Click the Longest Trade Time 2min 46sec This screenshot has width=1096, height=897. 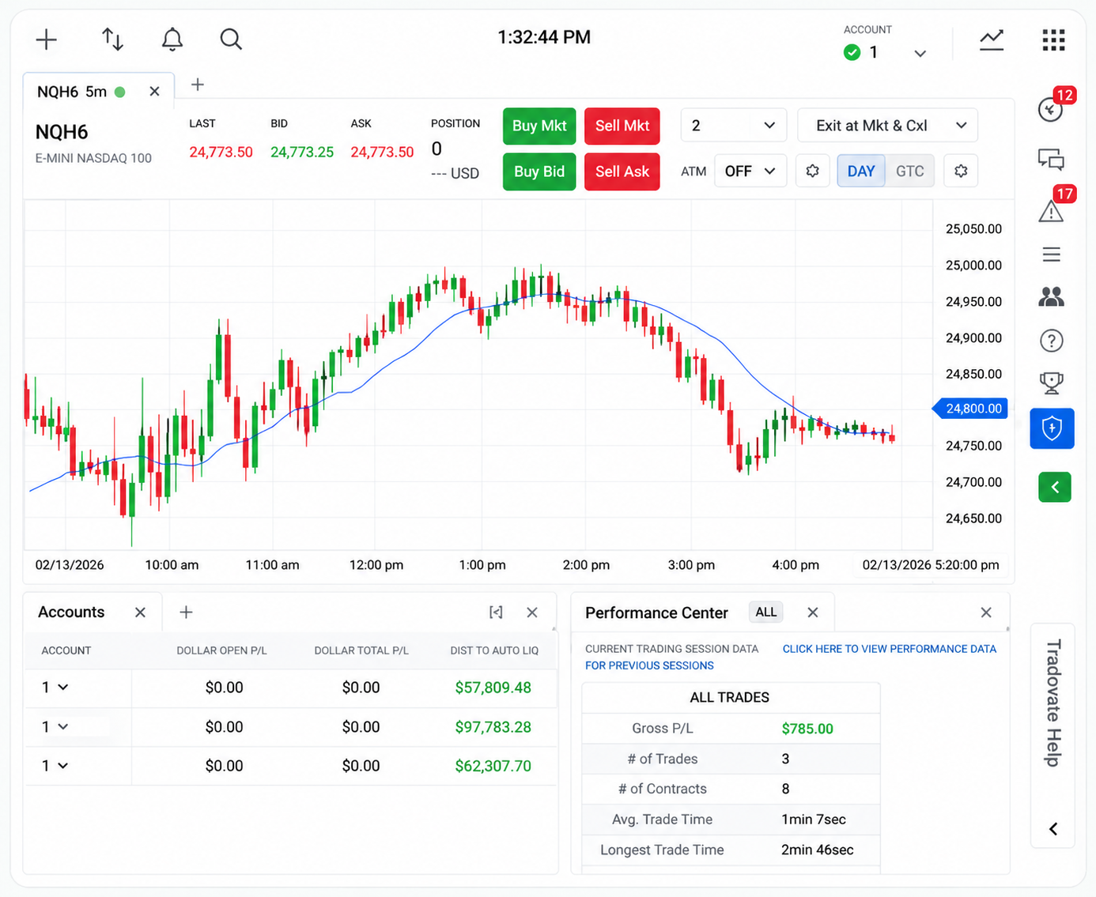(818, 850)
